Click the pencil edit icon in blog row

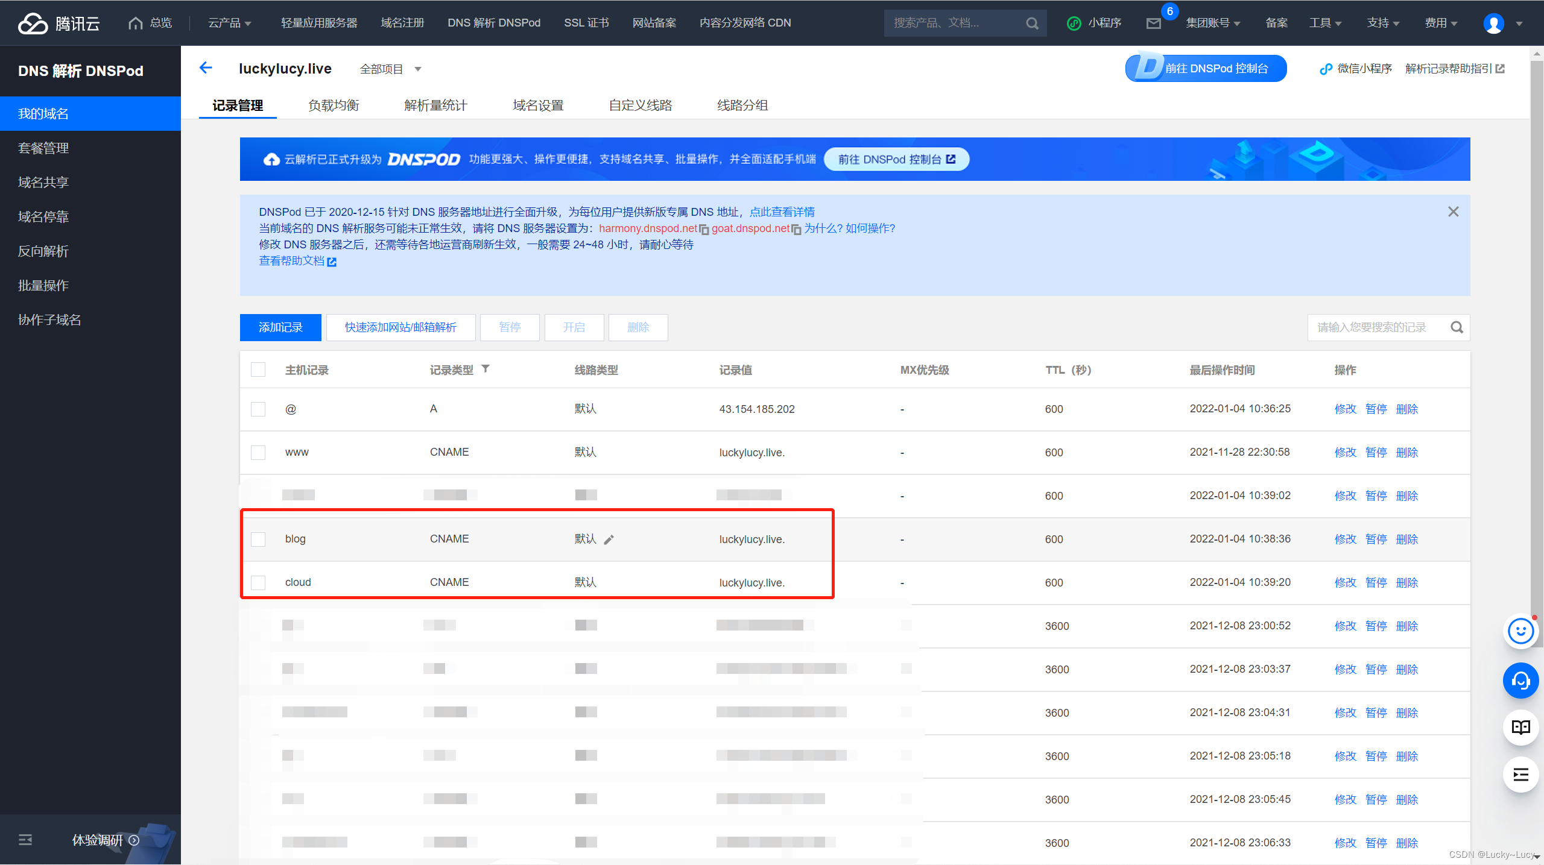click(609, 539)
